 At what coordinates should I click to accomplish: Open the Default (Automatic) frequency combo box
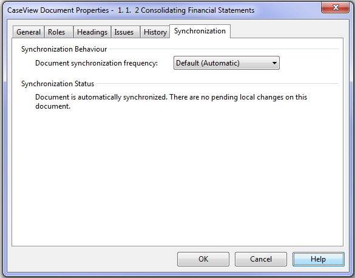click(226, 63)
